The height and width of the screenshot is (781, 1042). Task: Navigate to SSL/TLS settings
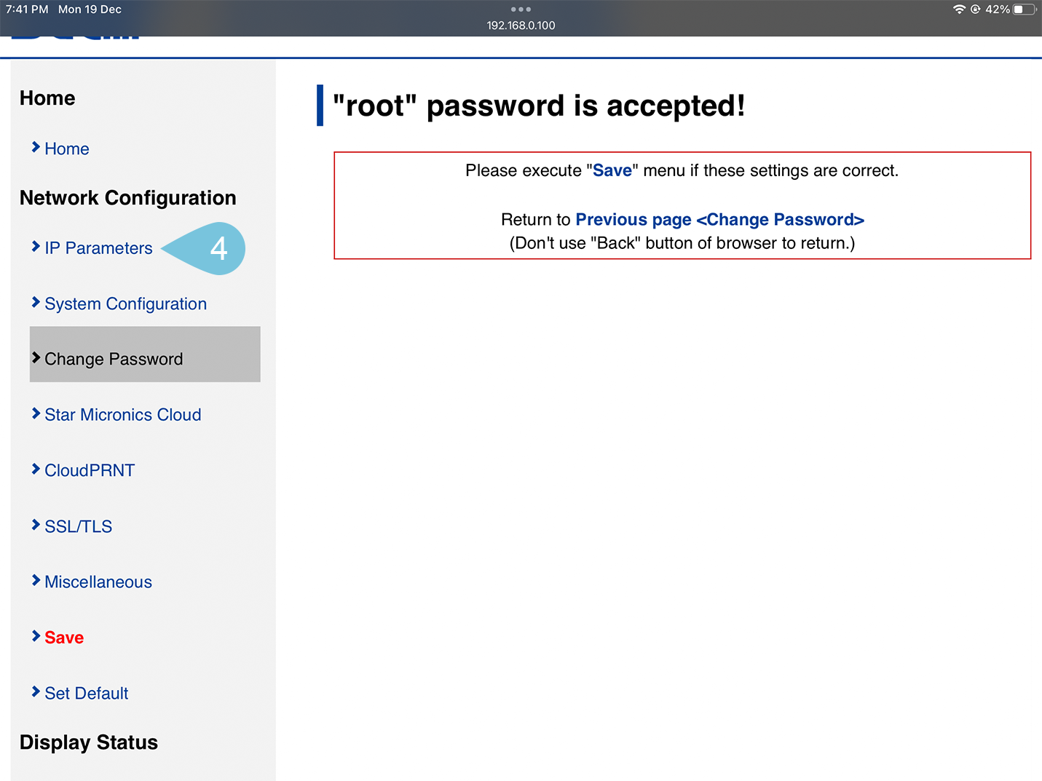(x=78, y=526)
